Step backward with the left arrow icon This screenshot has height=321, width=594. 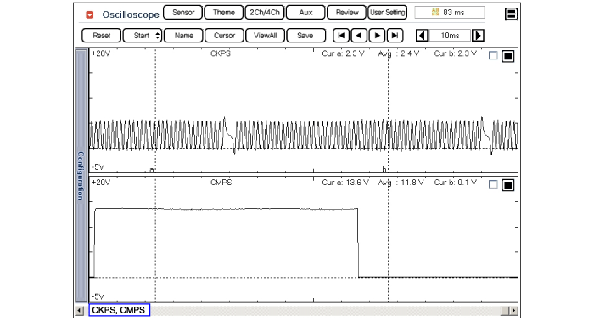click(359, 36)
